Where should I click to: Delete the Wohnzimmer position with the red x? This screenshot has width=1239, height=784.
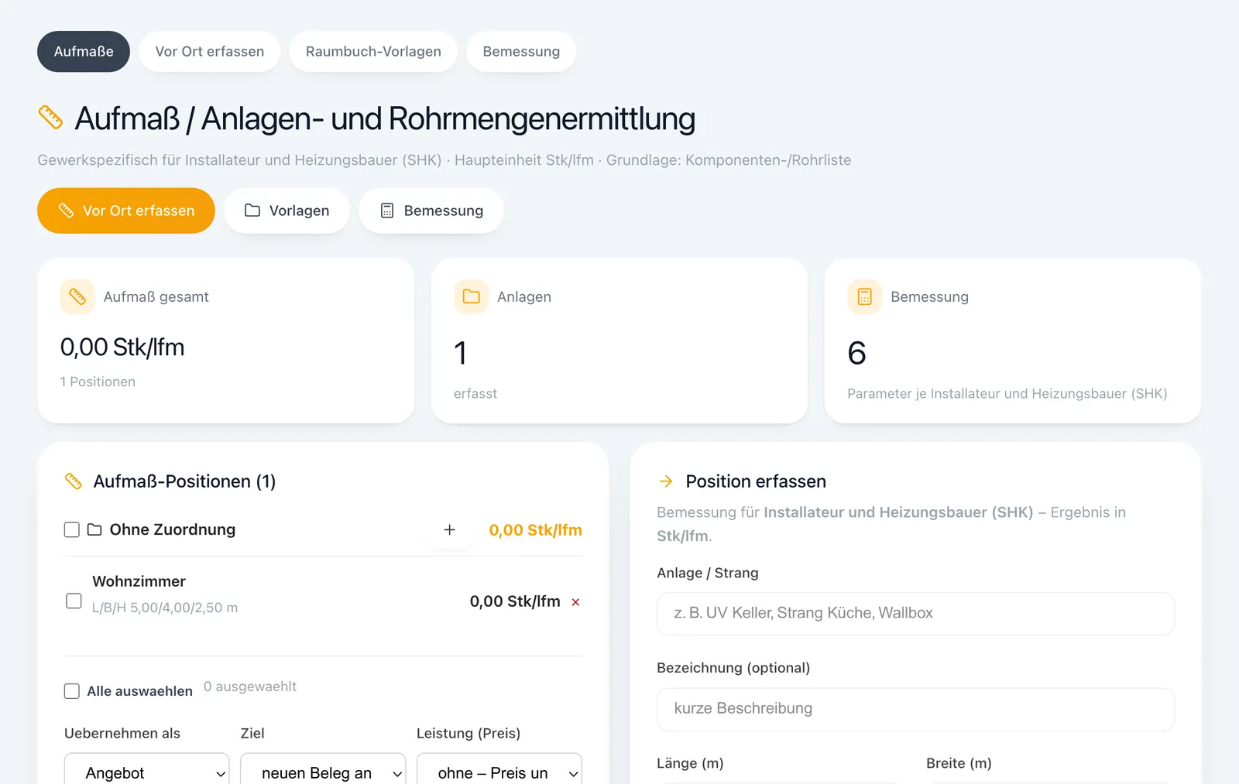coord(575,602)
